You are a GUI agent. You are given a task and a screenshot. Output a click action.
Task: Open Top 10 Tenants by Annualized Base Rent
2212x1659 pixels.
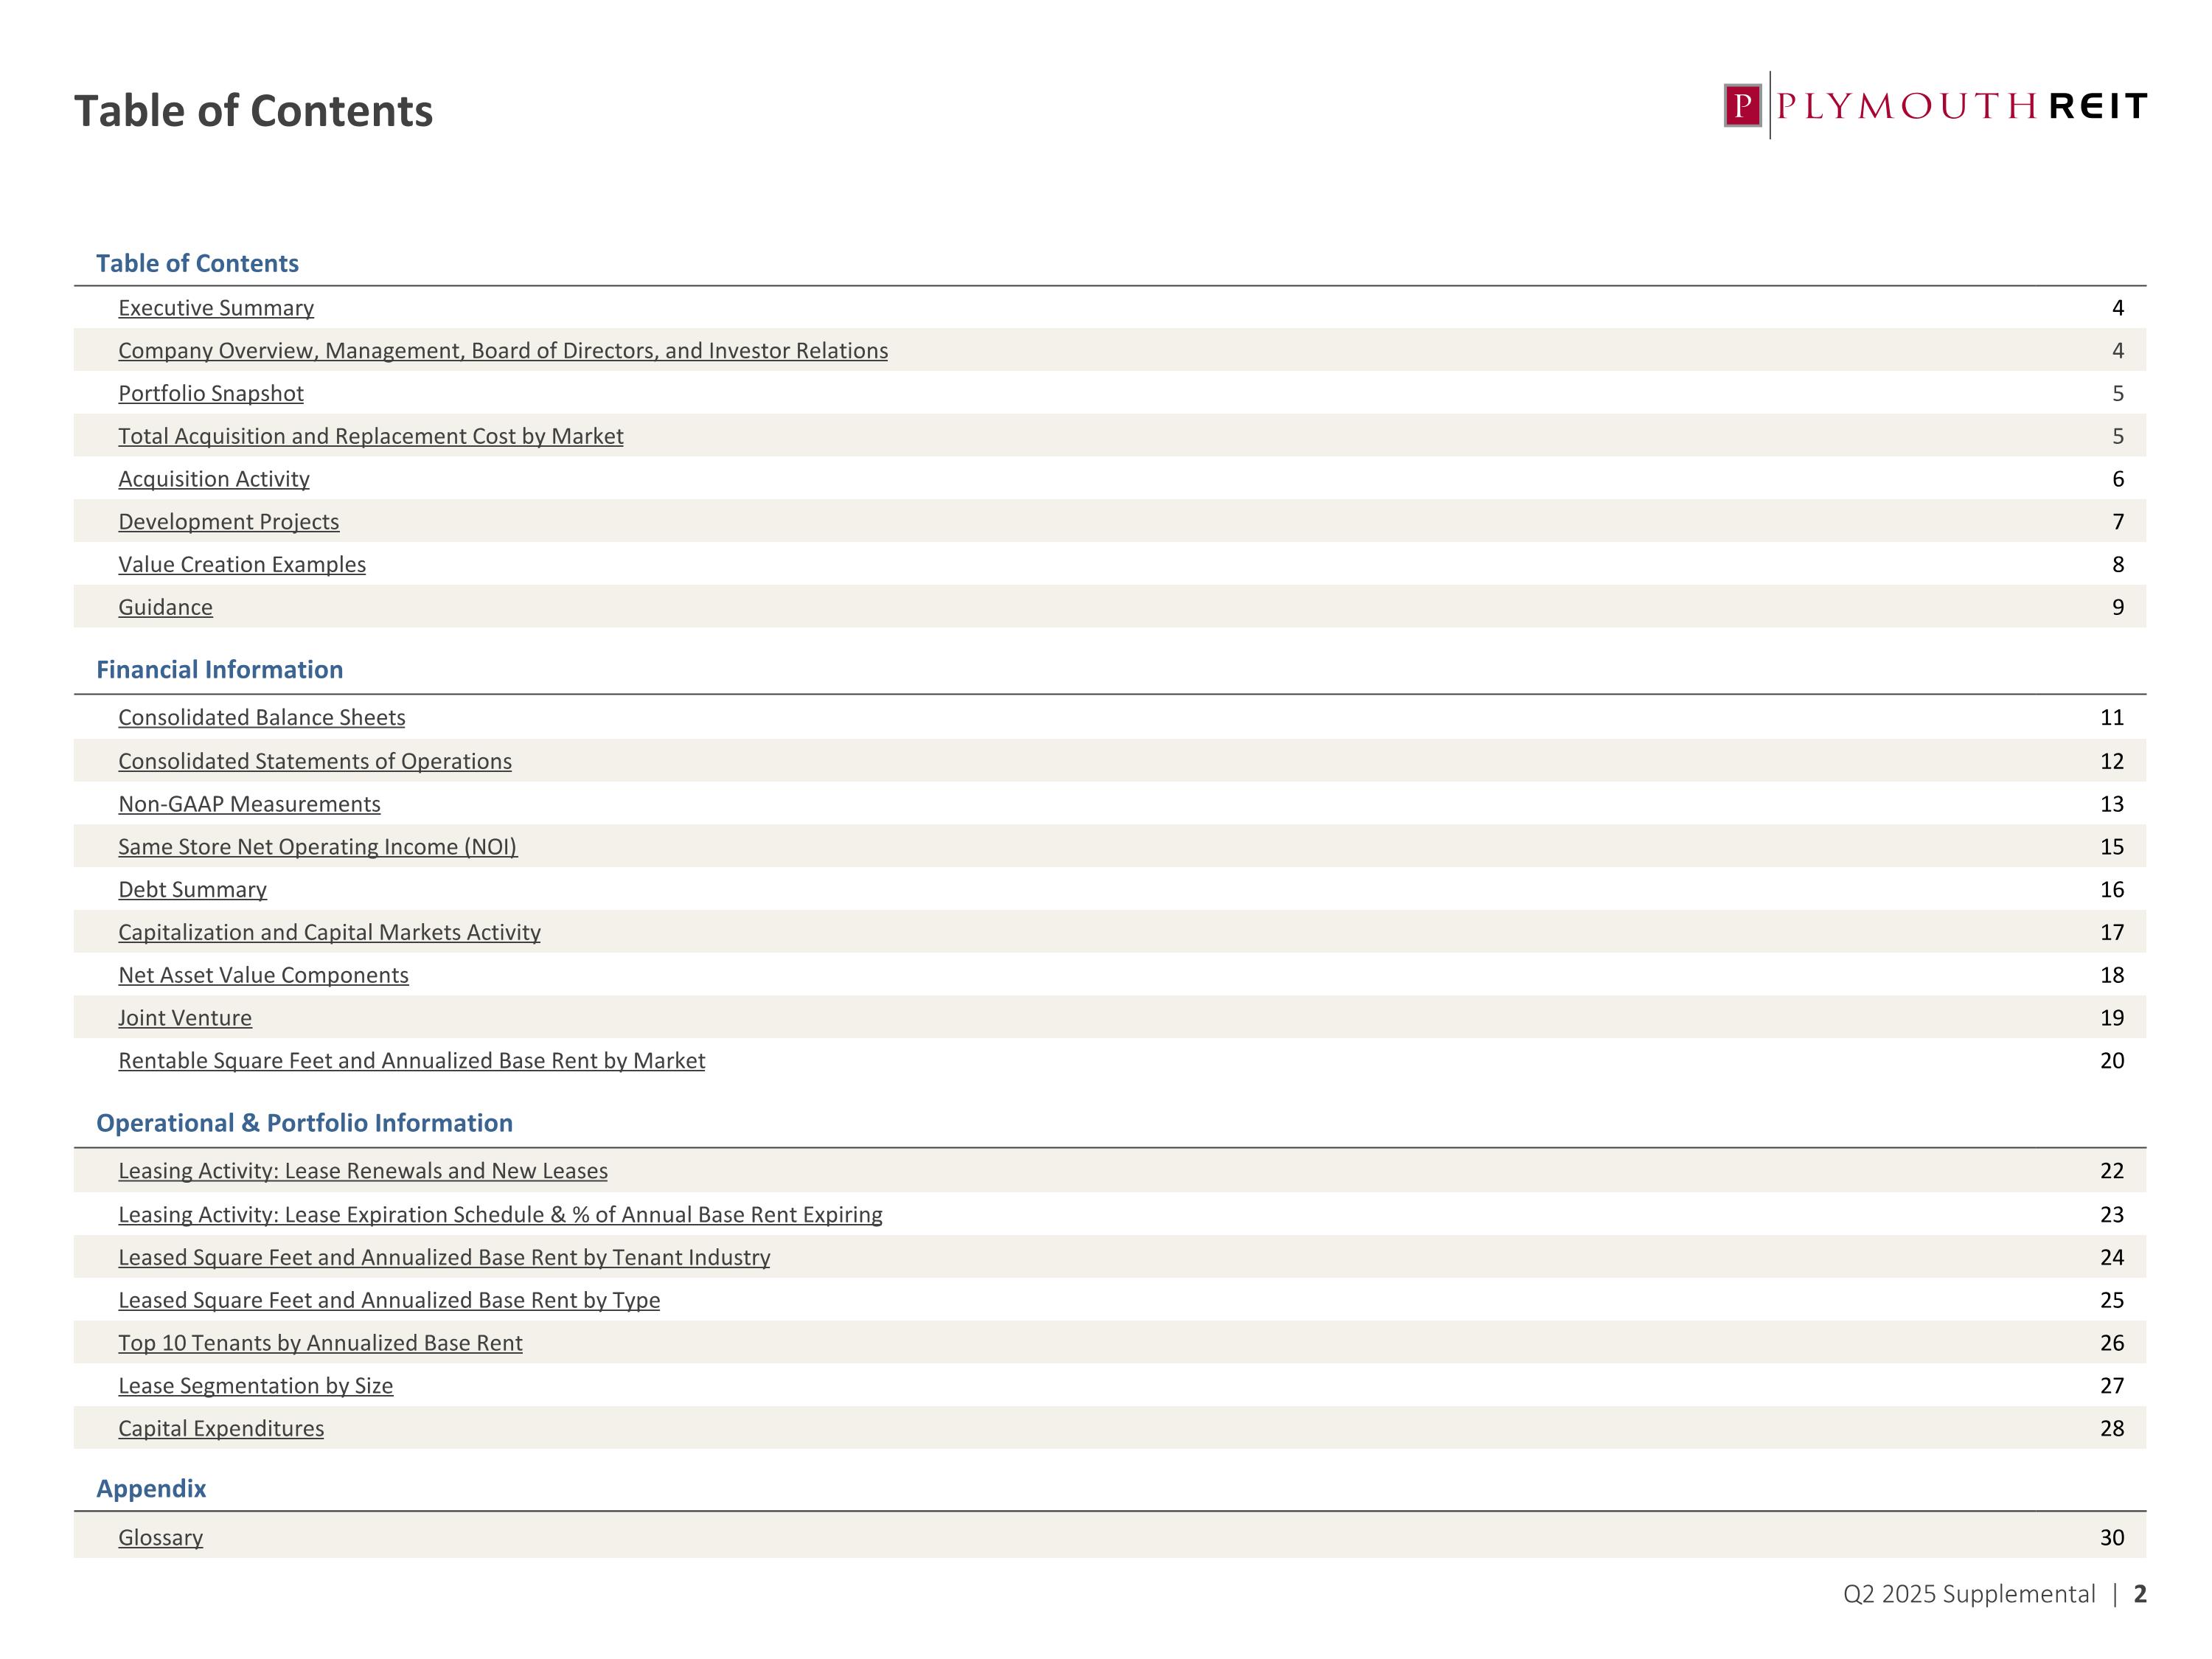click(x=320, y=1343)
